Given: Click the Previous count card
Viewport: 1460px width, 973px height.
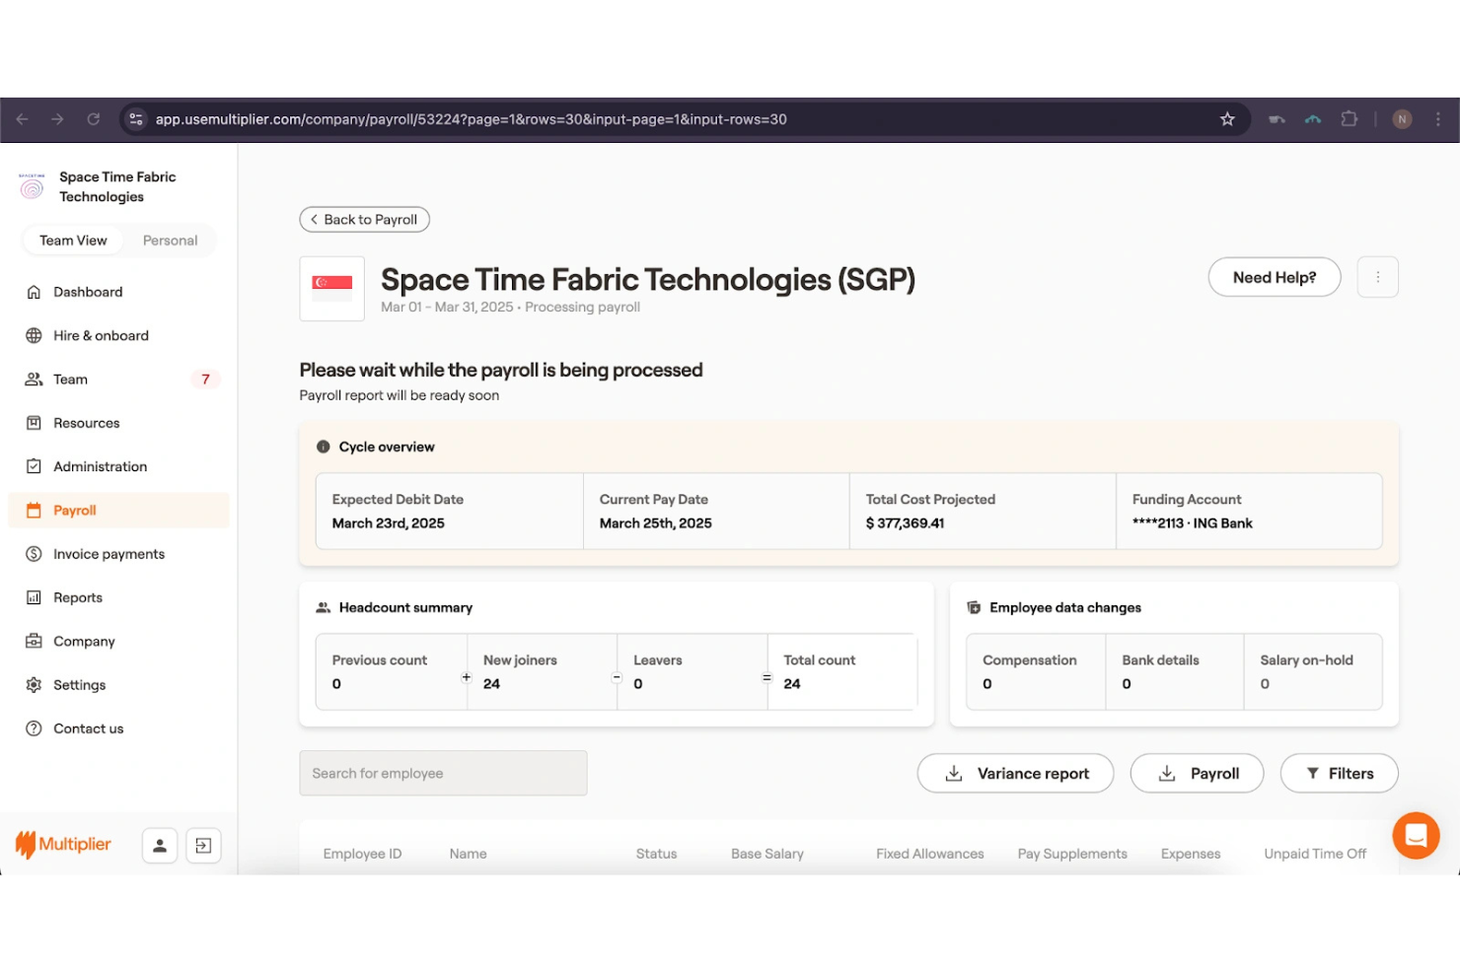Looking at the screenshot, I should pyautogui.click(x=392, y=671).
